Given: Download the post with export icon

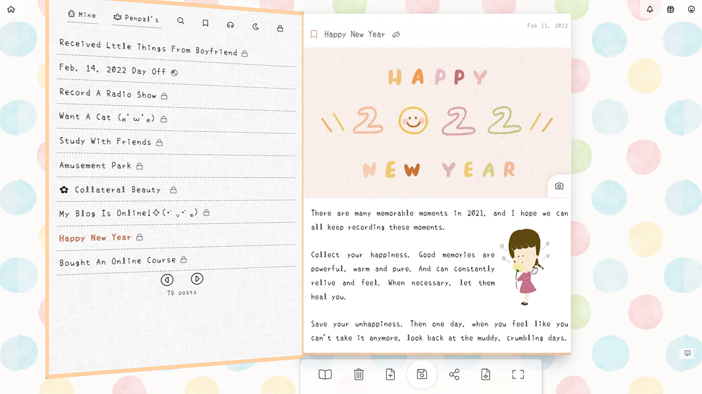Looking at the screenshot, I should click(x=486, y=374).
